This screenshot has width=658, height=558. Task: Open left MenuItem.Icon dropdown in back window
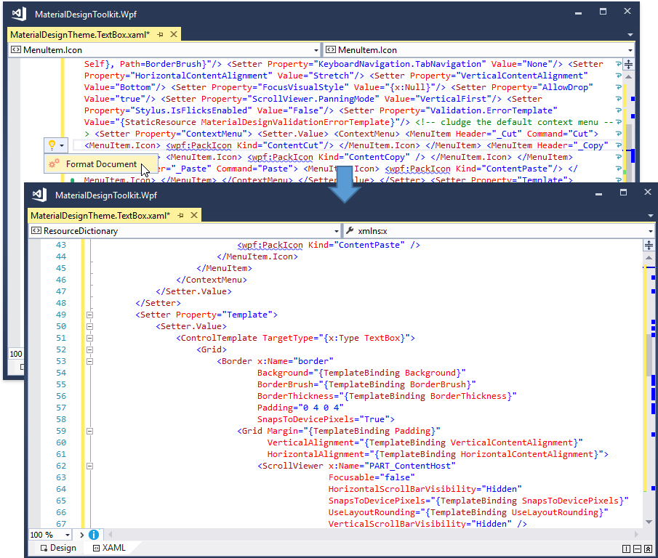[316, 50]
